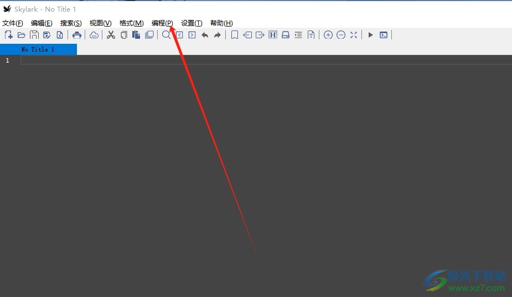Click the Save As toolbar icon
Viewport: 512px width, 297px height.
tap(47, 35)
